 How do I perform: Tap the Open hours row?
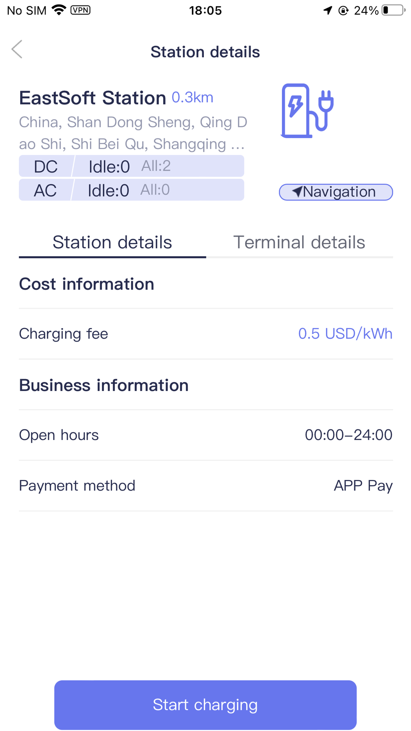205,435
